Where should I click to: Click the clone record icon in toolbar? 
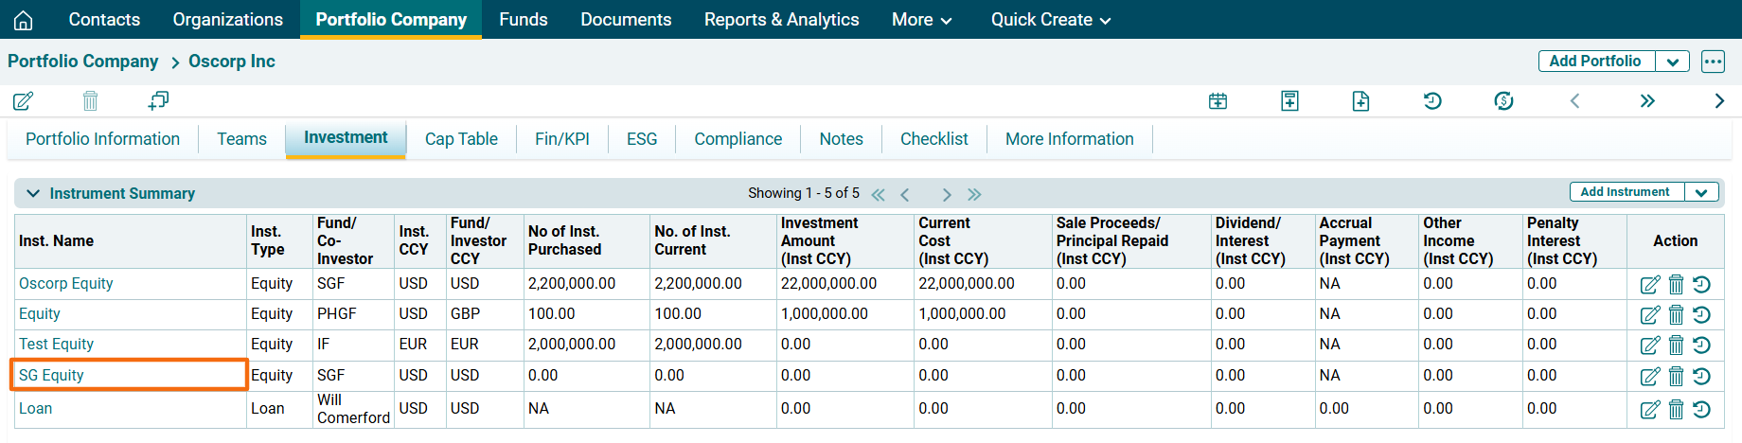158,100
